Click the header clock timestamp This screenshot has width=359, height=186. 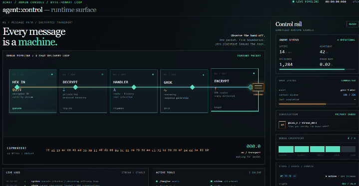(336, 1)
